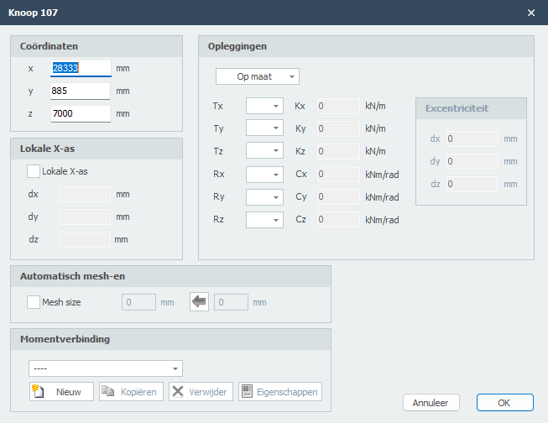Click the Kopiëren button
The image size is (548, 423).
(x=130, y=392)
